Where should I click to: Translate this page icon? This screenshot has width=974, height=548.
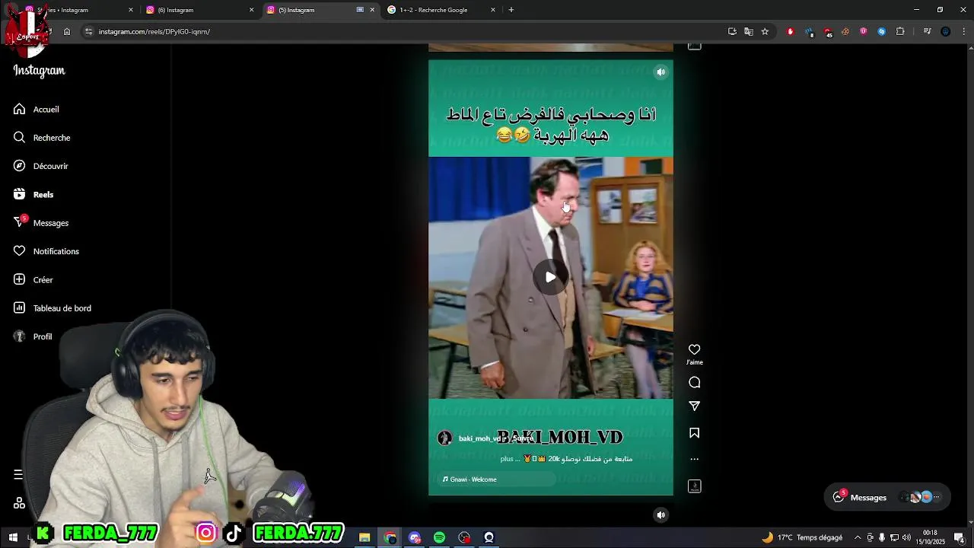tap(749, 31)
